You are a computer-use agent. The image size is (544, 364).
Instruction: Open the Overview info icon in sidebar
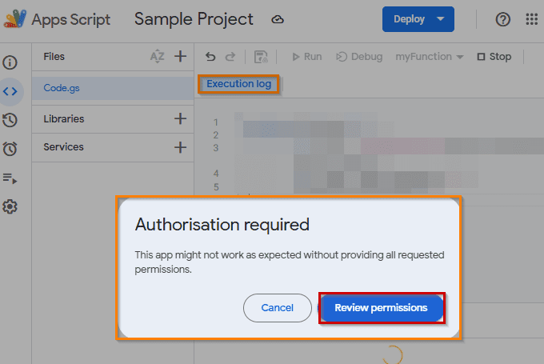[10, 62]
